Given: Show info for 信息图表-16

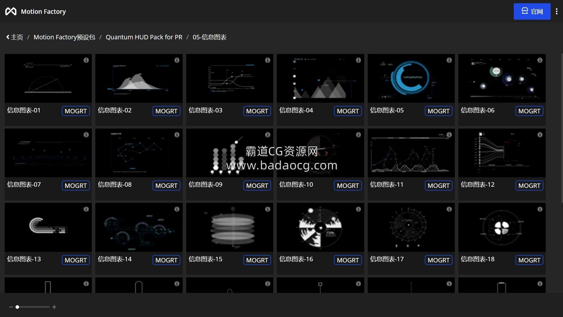Looking at the screenshot, I should (x=358, y=209).
